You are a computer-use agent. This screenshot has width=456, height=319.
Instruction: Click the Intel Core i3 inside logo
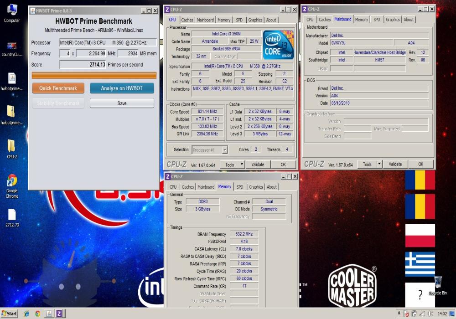278,45
